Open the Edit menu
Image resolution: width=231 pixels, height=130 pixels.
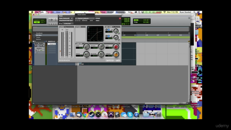[52, 12]
